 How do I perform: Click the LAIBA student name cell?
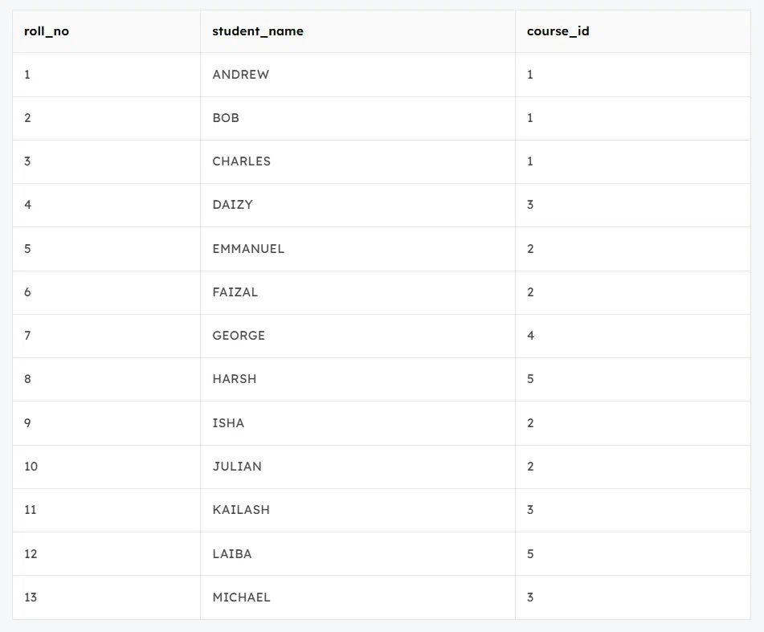coord(232,554)
